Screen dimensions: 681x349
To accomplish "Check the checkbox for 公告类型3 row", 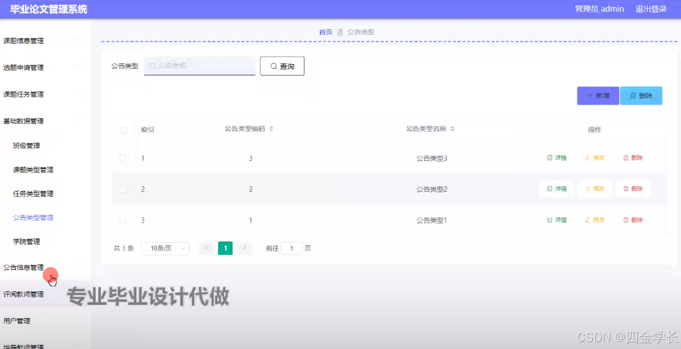I will pos(124,157).
